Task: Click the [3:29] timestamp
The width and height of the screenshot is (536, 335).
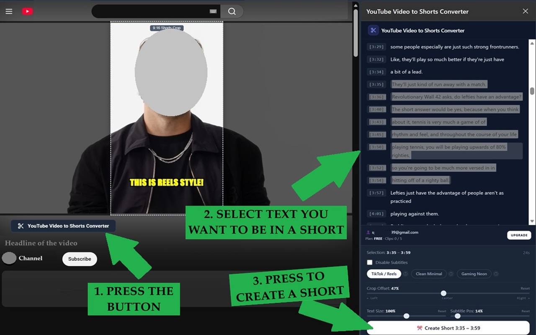Action: [376, 47]
